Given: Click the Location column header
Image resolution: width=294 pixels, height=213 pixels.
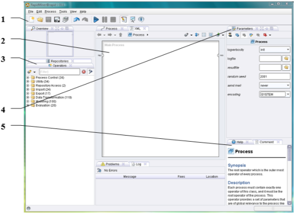Looking at the screenshot, I should [x=212, y=177].
